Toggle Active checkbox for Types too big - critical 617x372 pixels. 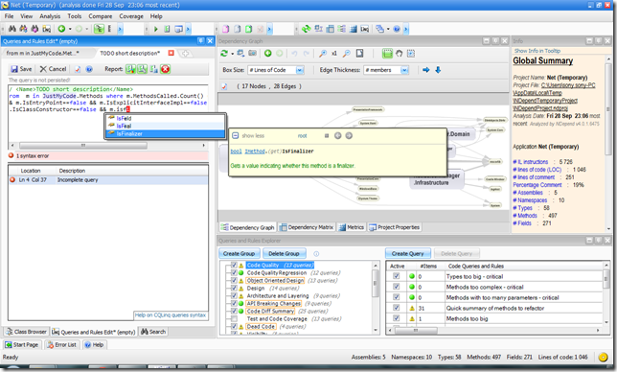pyautogui.click(x=397, y=276)
